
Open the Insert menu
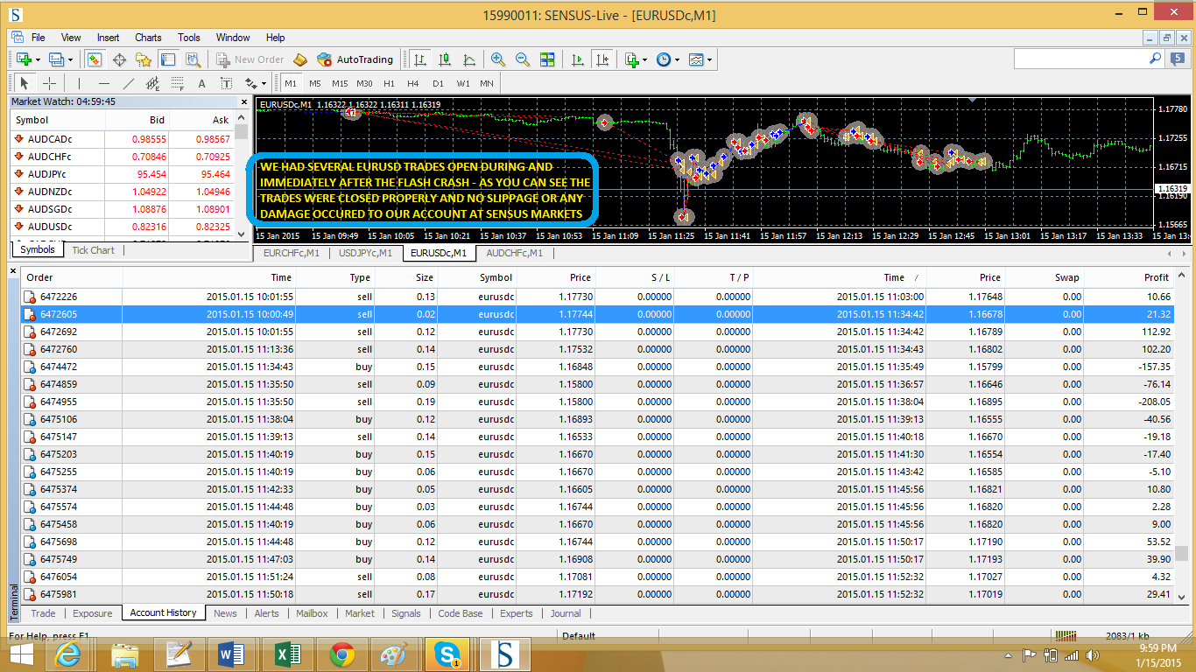tap(109, 38)
